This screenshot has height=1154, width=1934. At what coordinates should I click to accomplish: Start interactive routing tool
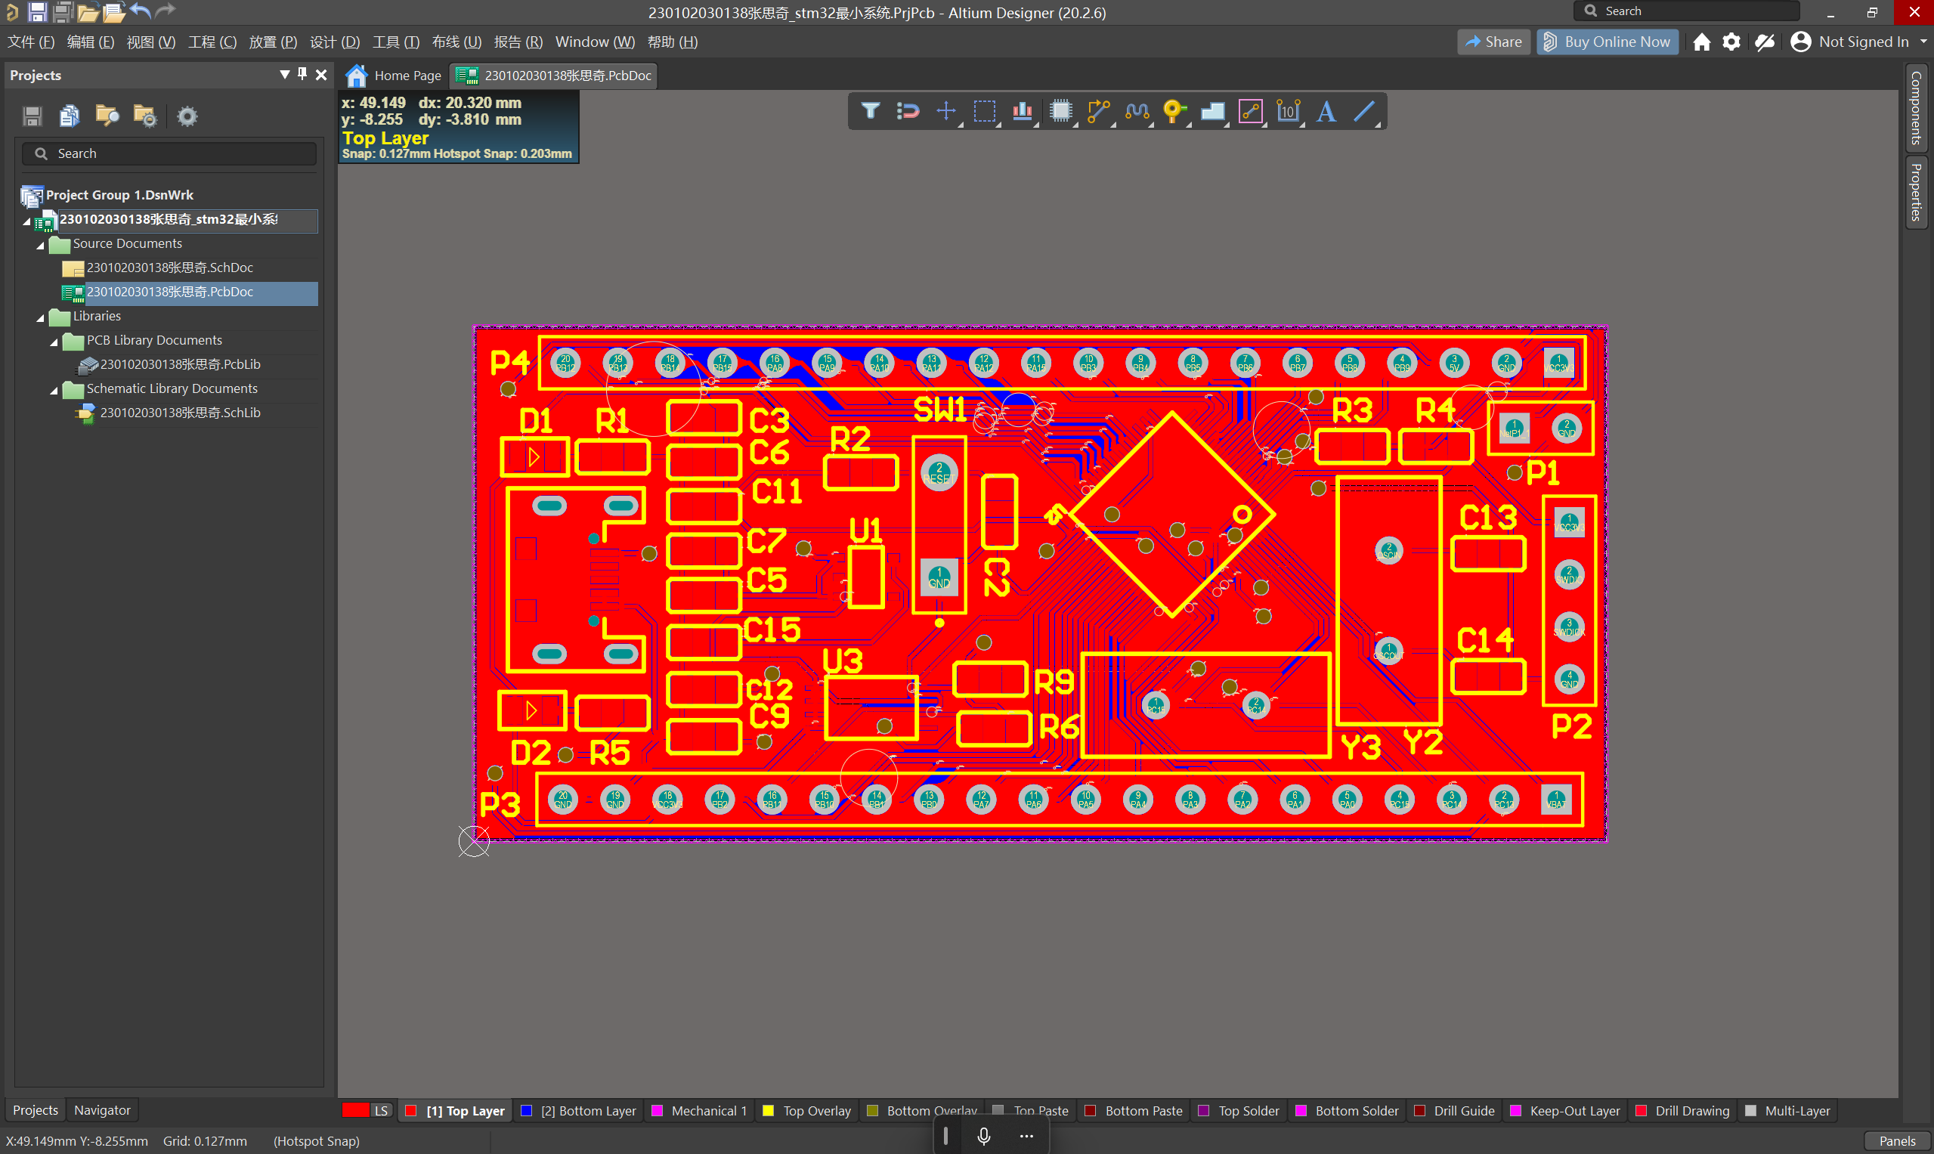click(x=1098, y=111)
